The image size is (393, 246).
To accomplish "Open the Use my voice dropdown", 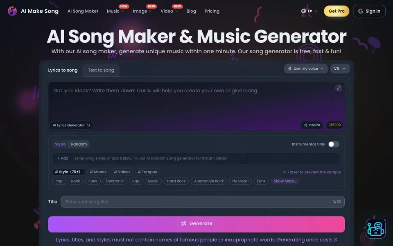I will coord(306,68).
